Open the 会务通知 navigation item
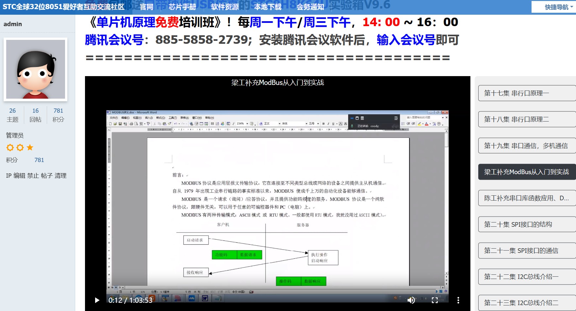Image resolution: width=576 pixels, height=311 pixels. pyautogui.click(x=310, y=7)
